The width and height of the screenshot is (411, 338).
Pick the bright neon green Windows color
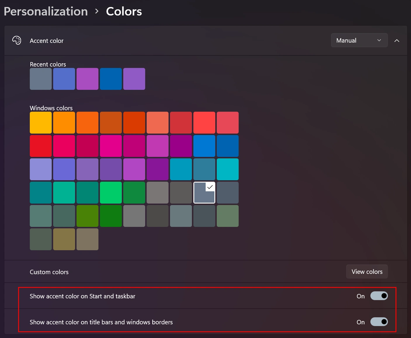pyautogui.click(x=111, y=193)
